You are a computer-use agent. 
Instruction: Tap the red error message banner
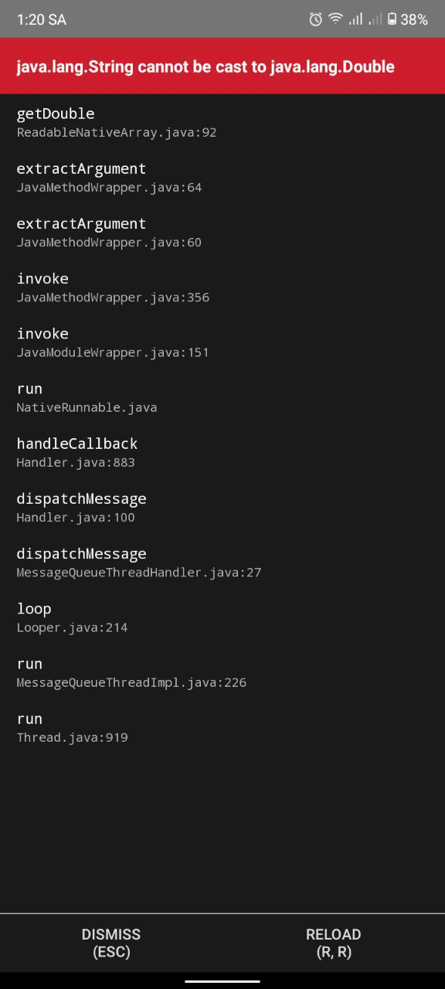222,66
